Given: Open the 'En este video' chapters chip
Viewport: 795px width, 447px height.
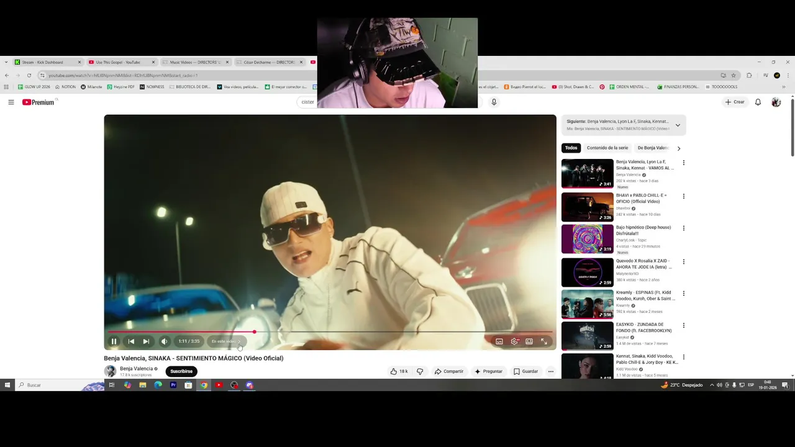Looking at the screenshot, I should [227, 341].
